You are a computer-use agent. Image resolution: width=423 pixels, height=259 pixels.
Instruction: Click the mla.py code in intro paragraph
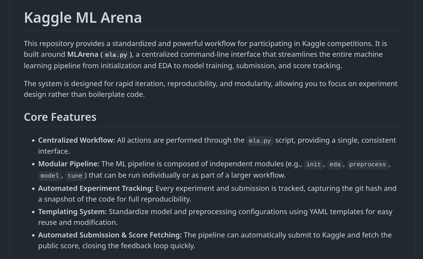pyautogui.click(x=116, y=55)
